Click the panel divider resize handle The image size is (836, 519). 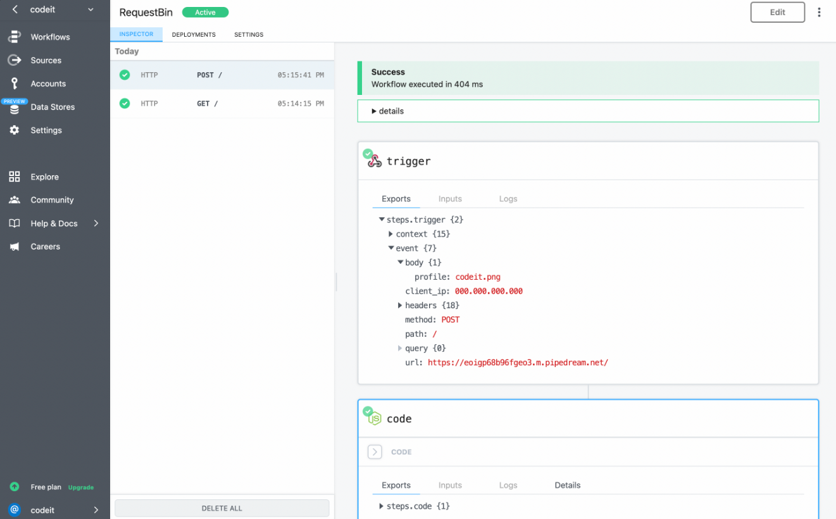click(336, 282)
